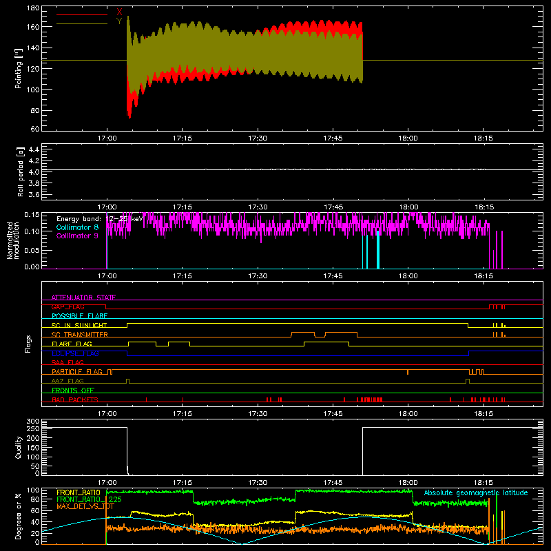Click '17:15' under the Pointing plot
The height and width of the screenshot is (551, 551).
[183, 138]
